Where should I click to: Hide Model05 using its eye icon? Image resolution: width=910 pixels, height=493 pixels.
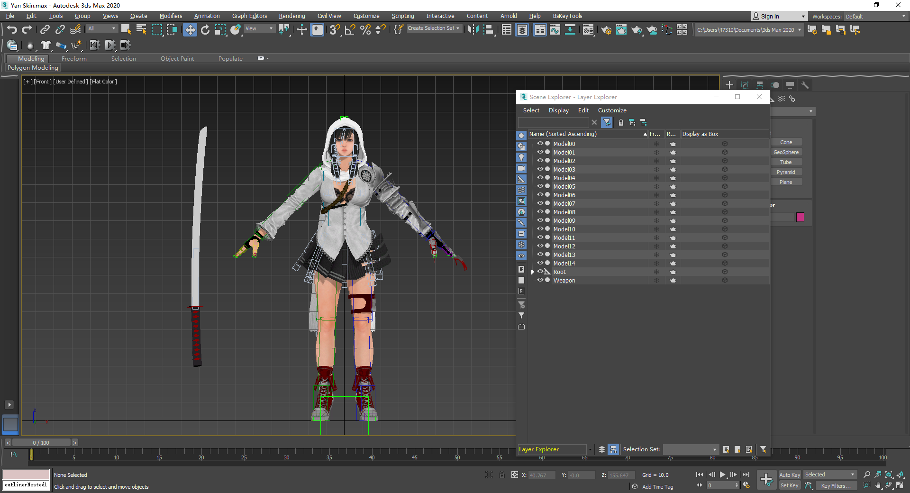tap(540, 186)
